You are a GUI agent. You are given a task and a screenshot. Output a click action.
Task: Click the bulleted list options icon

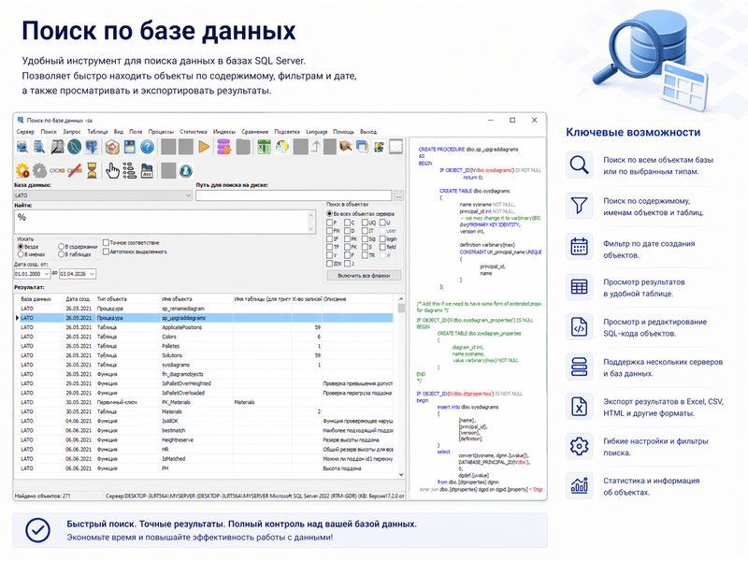(129, 170)
